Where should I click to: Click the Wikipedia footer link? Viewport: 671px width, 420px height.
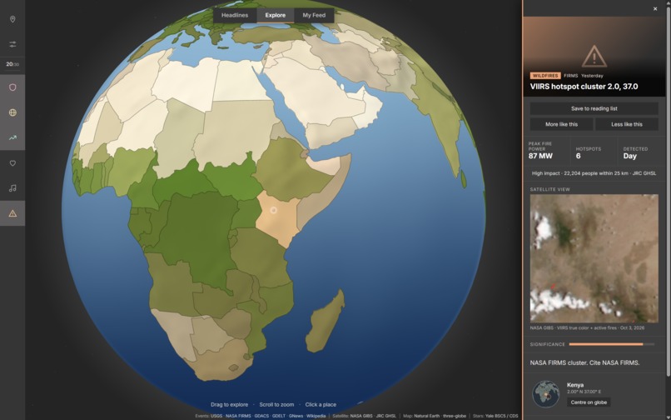316,416
